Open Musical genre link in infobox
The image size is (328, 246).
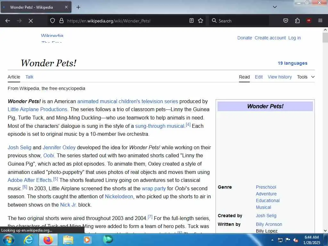263,207
